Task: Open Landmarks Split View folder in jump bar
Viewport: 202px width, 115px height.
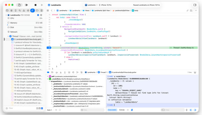Action: pos(101,11)
